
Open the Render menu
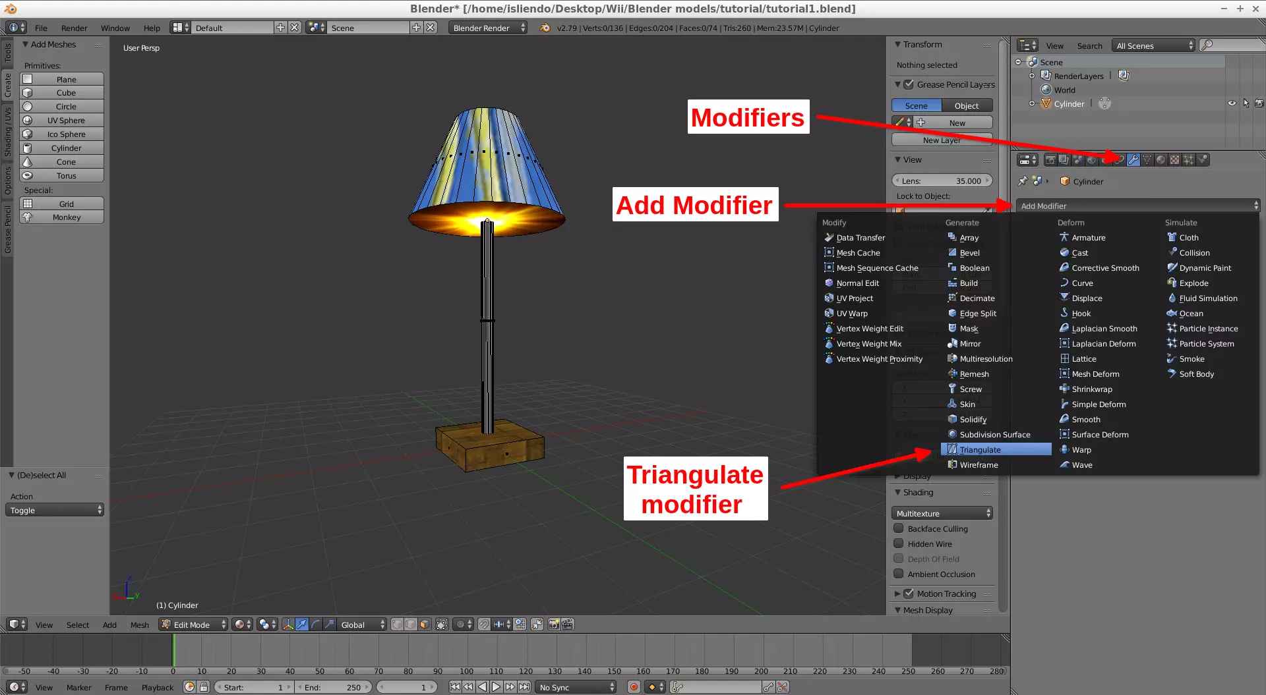74,28
